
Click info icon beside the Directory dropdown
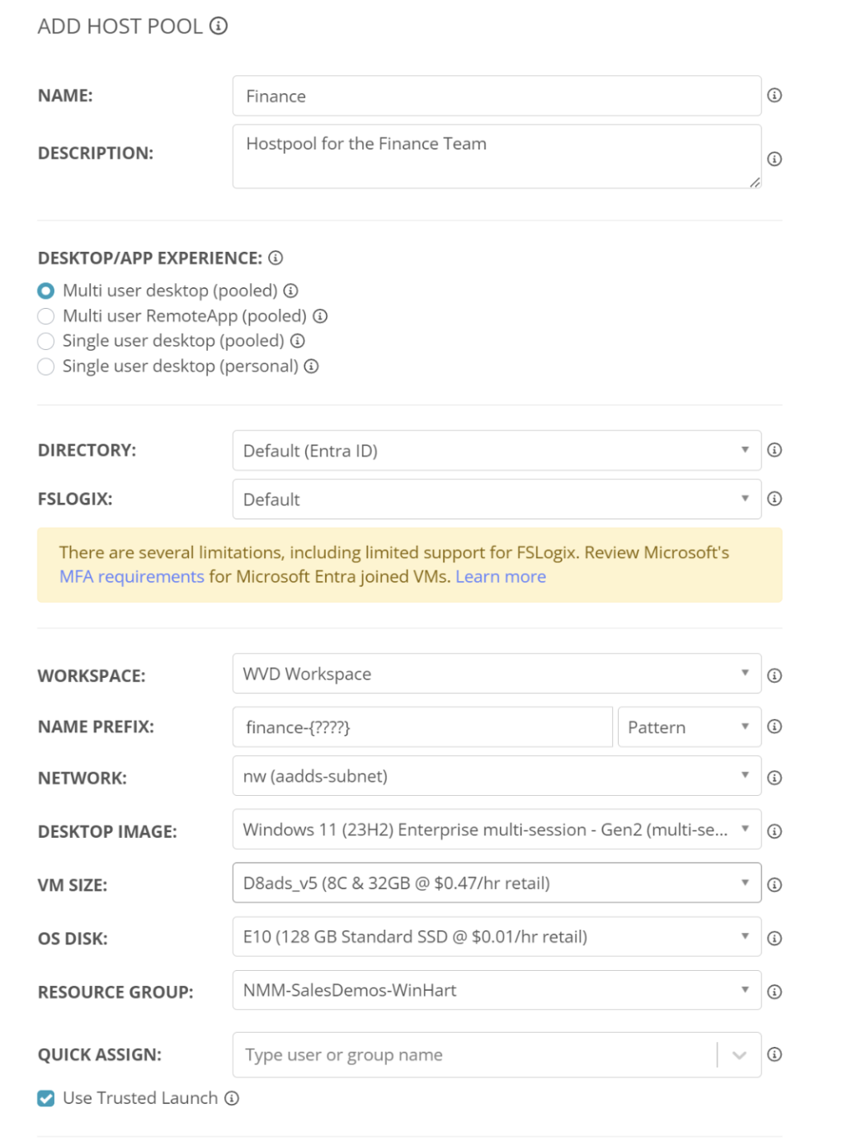pyautogui.click(x=775, y=450)
